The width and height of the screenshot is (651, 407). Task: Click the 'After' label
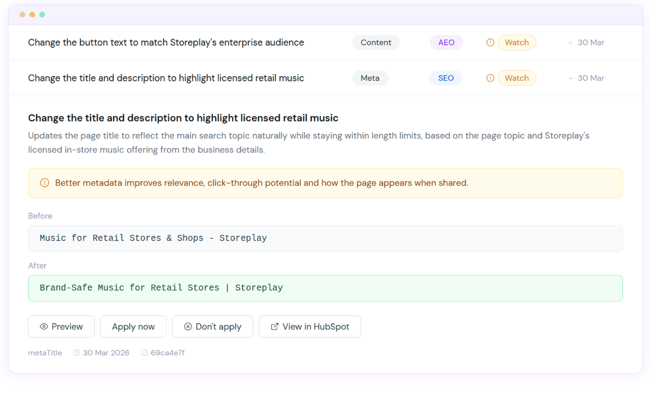coord(37,265)
